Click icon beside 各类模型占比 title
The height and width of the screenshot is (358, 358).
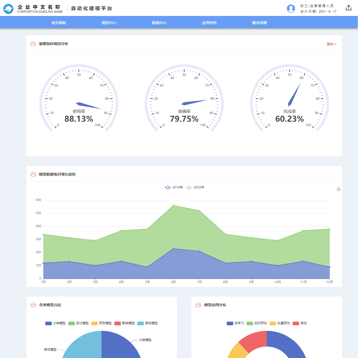pyautogui.click(x=33, y=305)
